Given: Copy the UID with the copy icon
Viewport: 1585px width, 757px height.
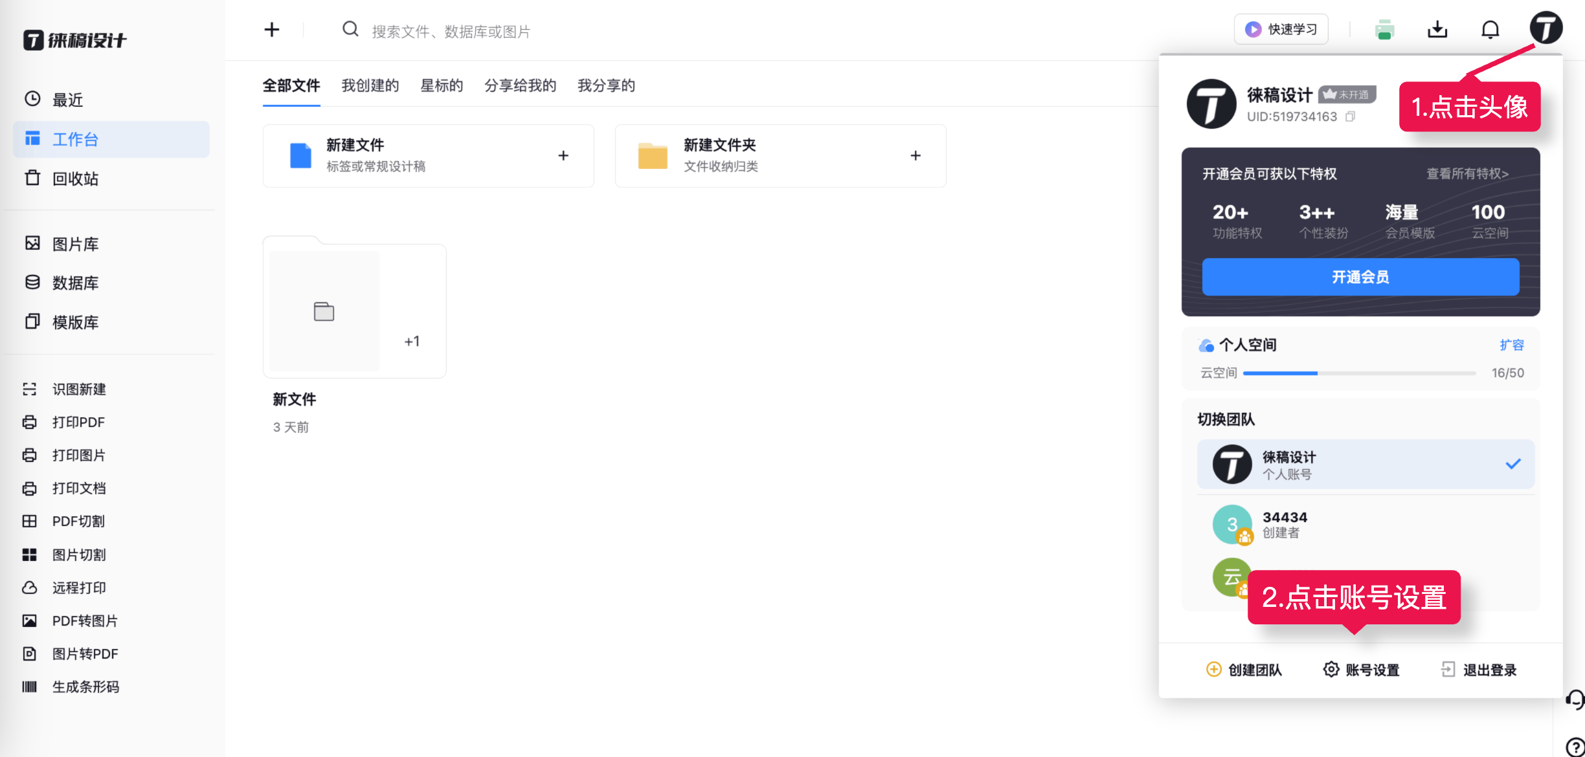Looking at the screenshot, I should click(1350, 116).
